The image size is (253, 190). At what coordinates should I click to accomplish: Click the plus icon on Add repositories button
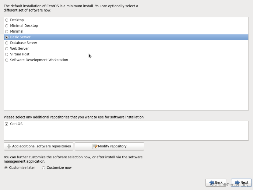click(x=9, y=146)
